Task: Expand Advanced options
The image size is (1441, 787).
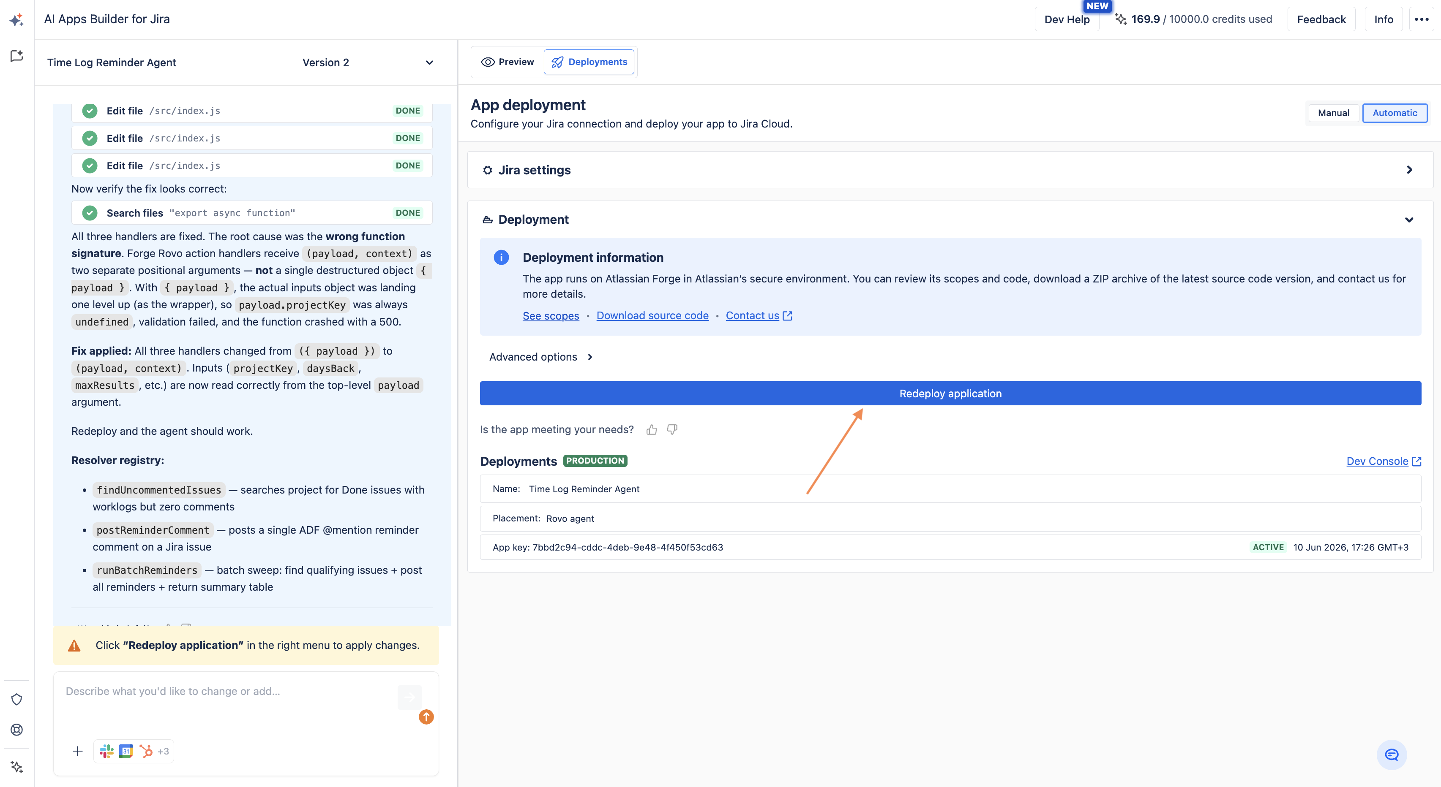Action: [x=540, y=357]
